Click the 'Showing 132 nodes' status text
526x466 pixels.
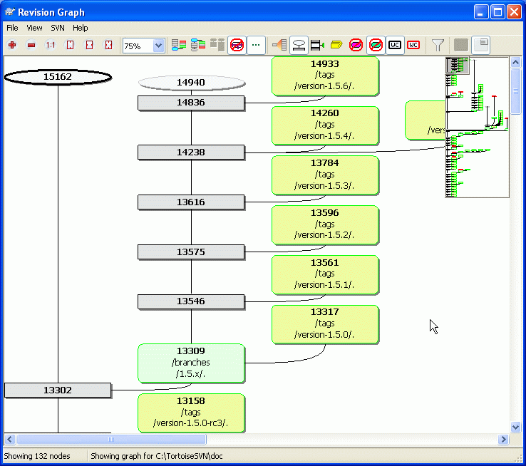point(37,456)
